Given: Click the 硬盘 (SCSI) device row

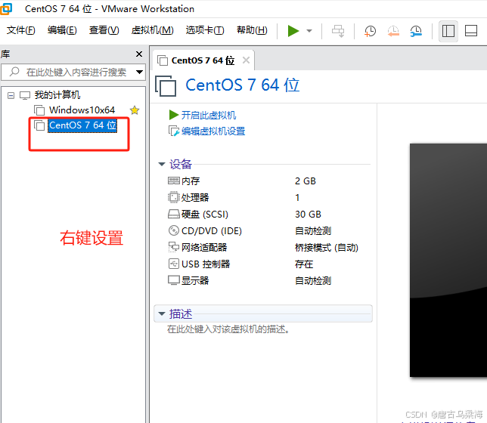Looking at the screenshot, I should 269,214.
